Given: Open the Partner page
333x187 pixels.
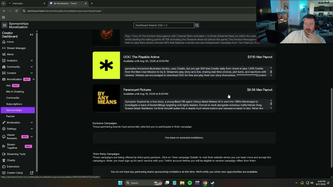Looking at the screenshot, I should [x=10, y=116].
